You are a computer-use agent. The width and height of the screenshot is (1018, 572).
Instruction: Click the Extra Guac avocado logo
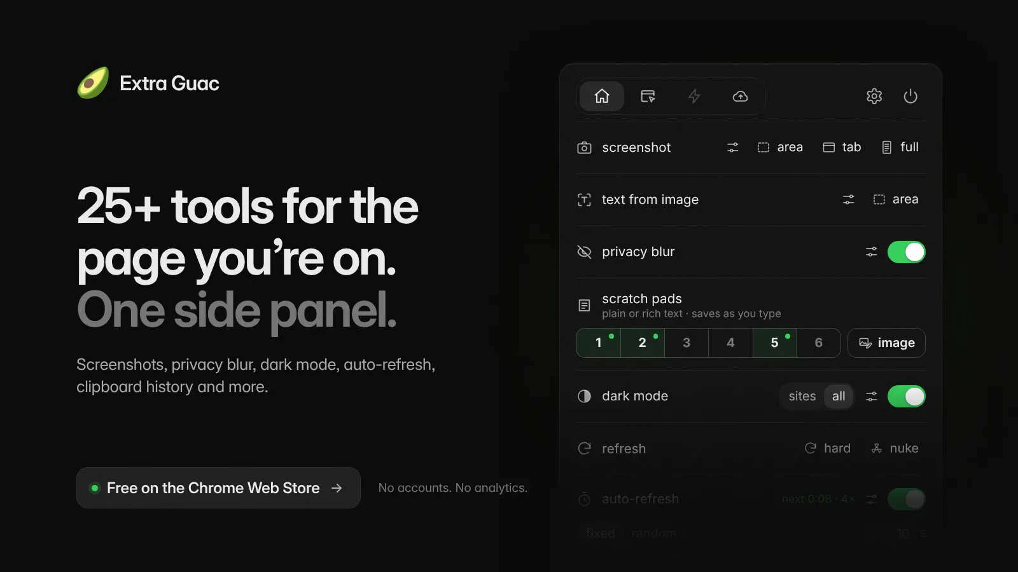coord(93,83)
